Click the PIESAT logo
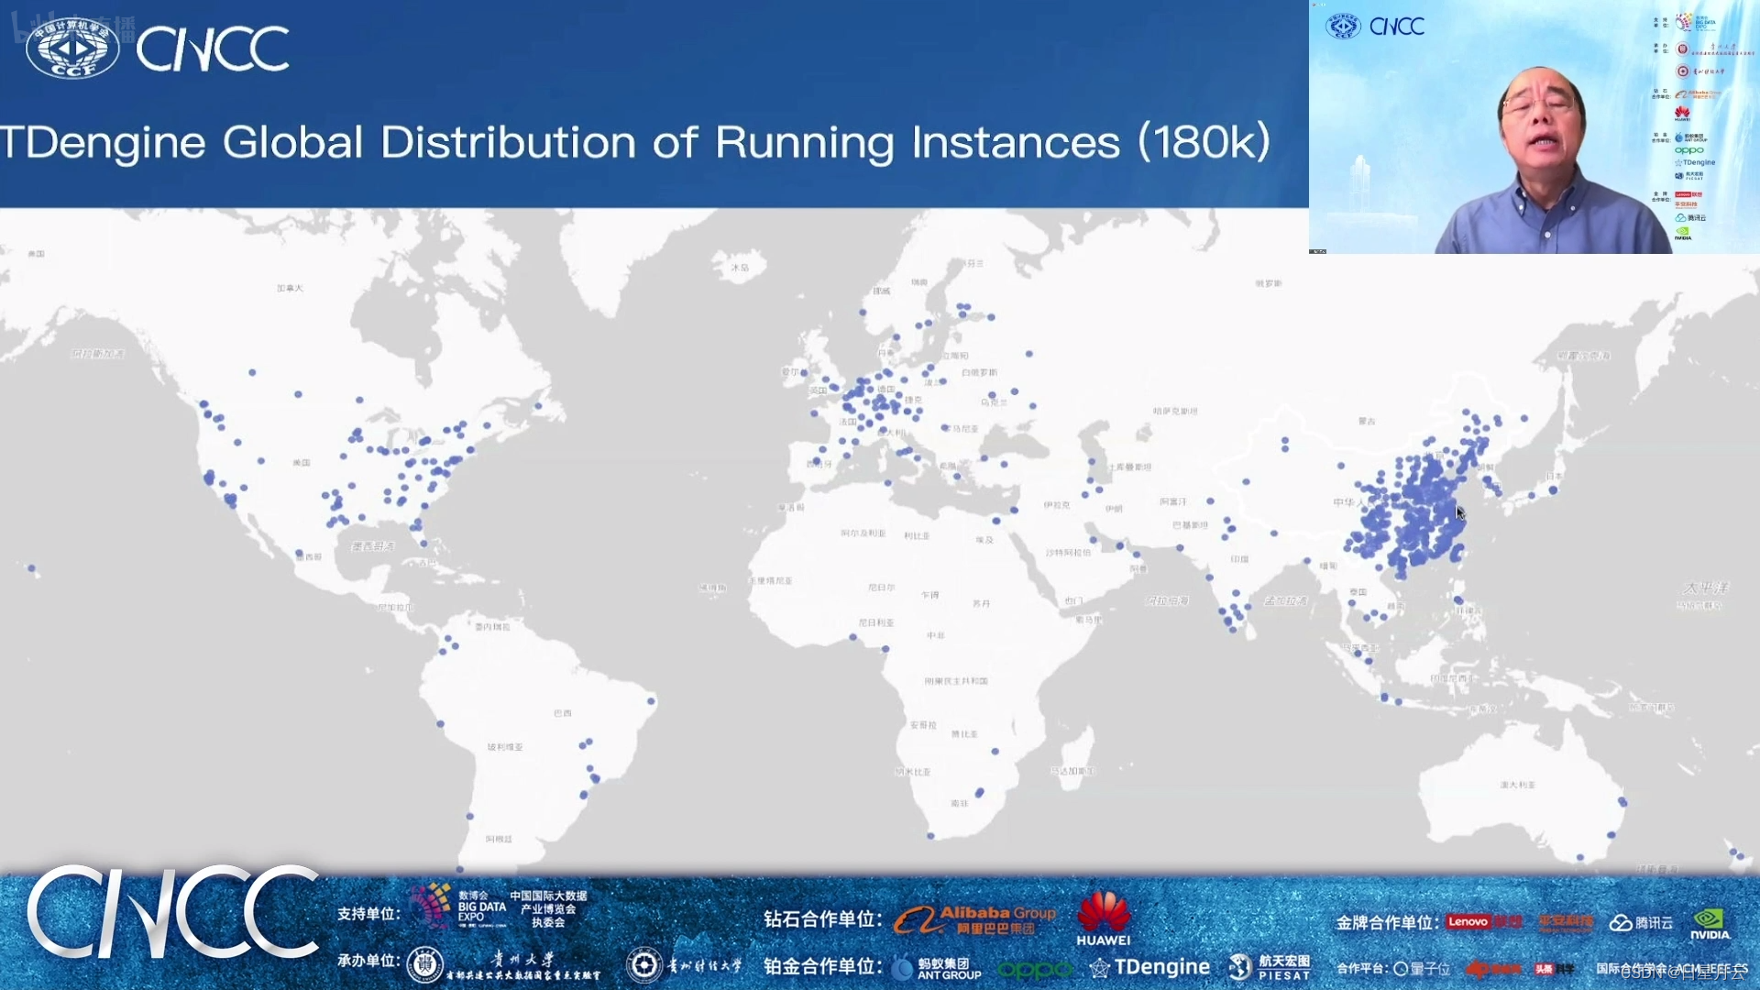This screenshot has width=1760, height=990. (1270, 967)
